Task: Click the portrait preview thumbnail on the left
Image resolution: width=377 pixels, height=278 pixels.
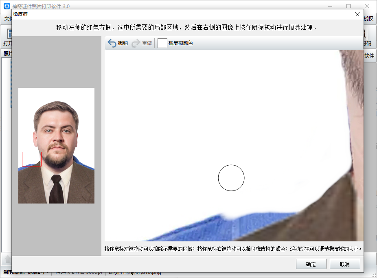Action: coord(56,146)
